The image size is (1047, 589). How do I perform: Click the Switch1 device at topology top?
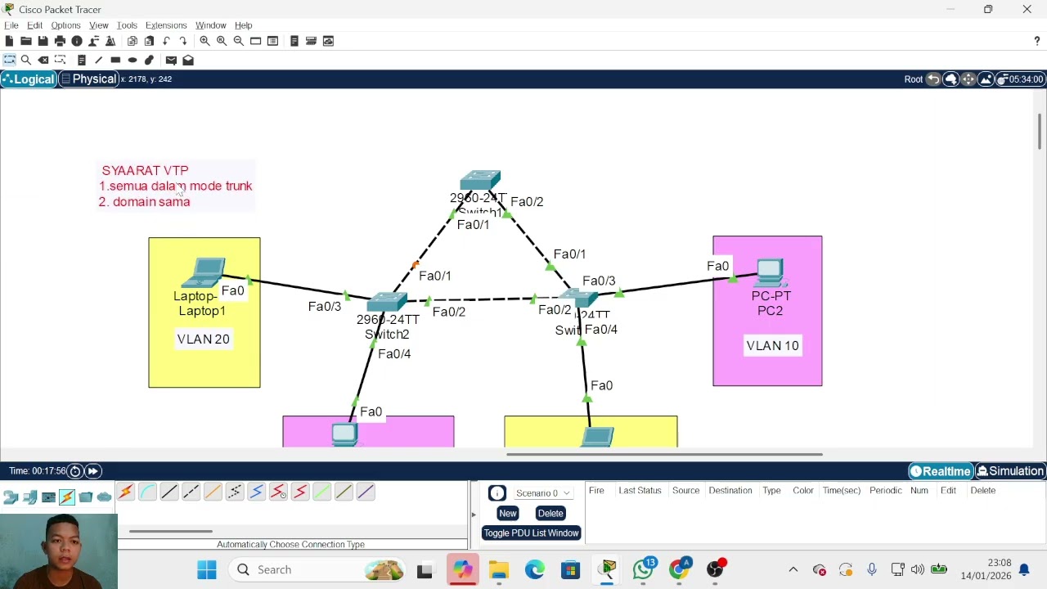tap(480, 180)
